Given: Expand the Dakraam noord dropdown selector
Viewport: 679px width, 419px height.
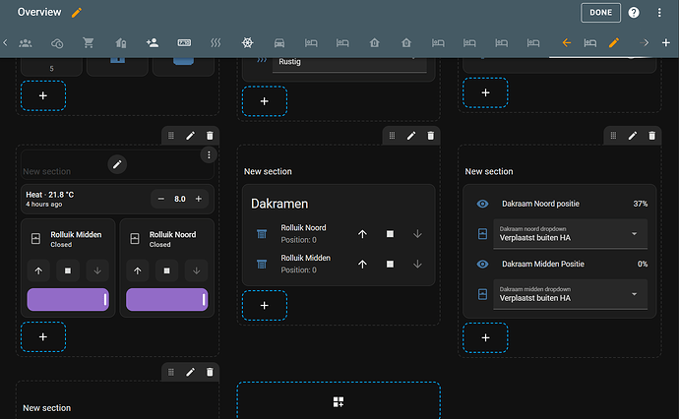Looking at the screenshot, I should point(571,234).
